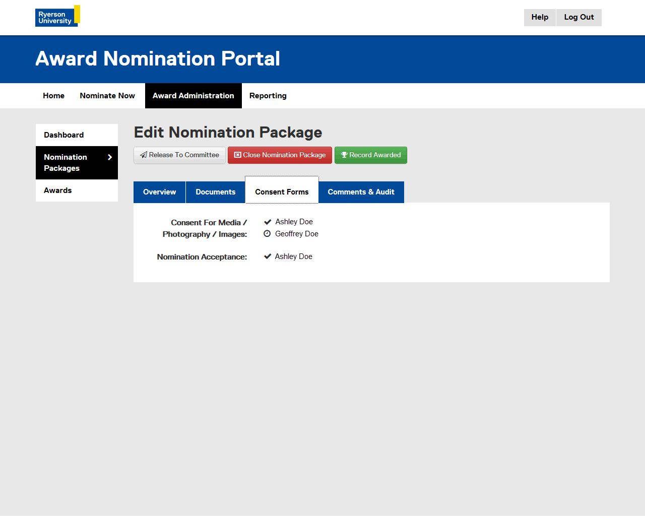This screenshot has width=645, height=516.
Task: Click the trophy icon on Record Awarded
Action: pos(344,155)
